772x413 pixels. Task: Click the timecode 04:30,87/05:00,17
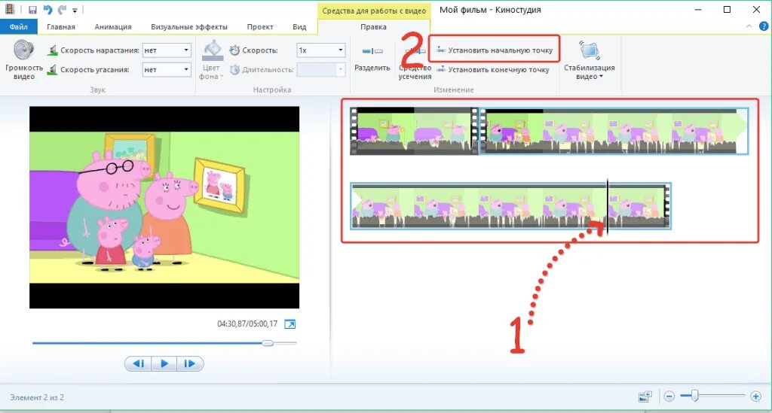click(x=247, y=324)
